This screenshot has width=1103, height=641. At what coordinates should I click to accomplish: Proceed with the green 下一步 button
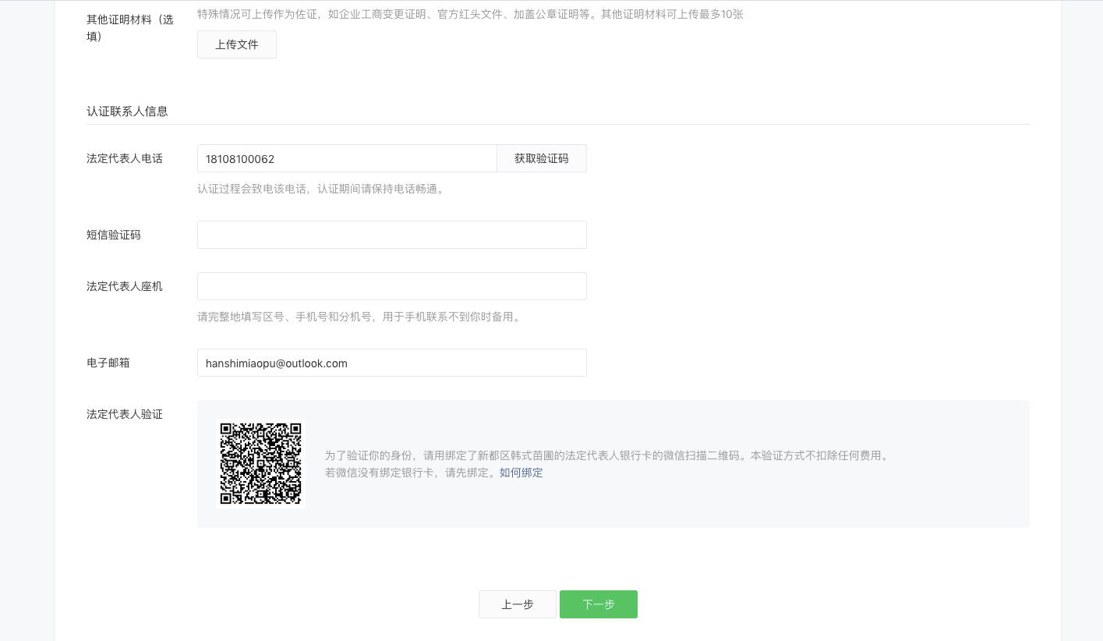pos(599,604)
